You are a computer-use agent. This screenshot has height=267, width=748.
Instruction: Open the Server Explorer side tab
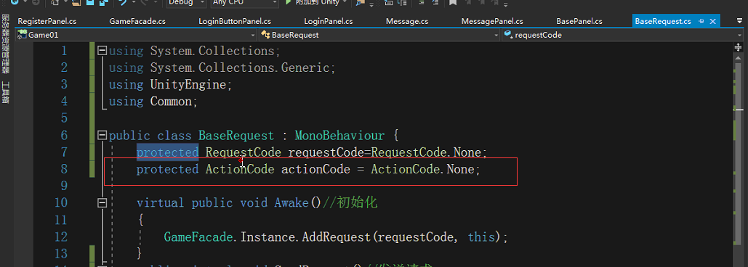coord(6,44)
